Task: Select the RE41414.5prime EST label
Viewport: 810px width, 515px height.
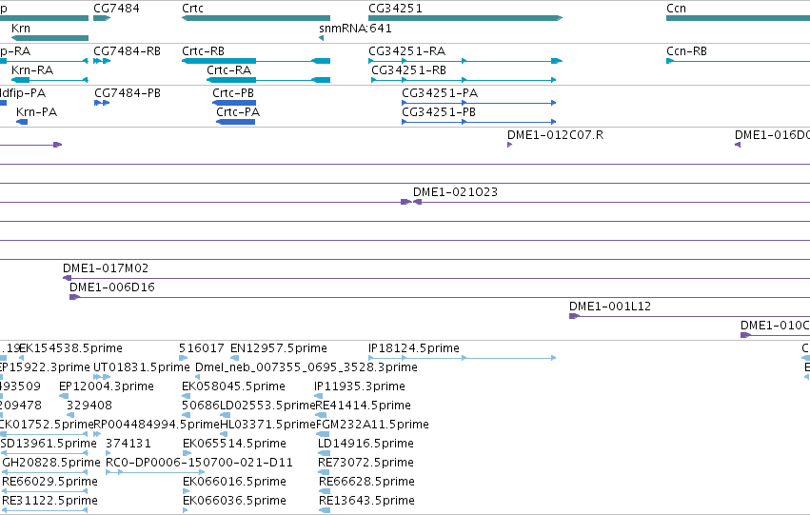Action: [364, 406]
